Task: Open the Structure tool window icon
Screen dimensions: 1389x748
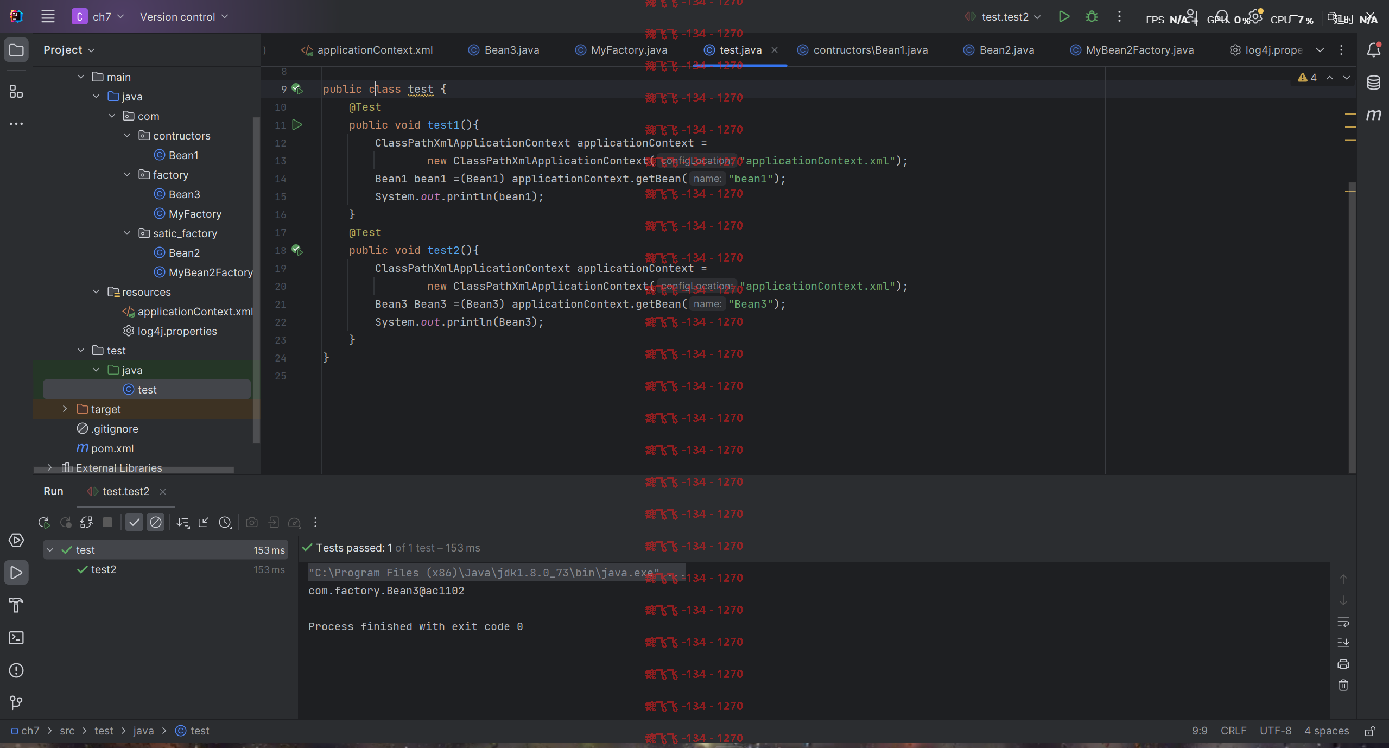Action: (x=16, y=92)
